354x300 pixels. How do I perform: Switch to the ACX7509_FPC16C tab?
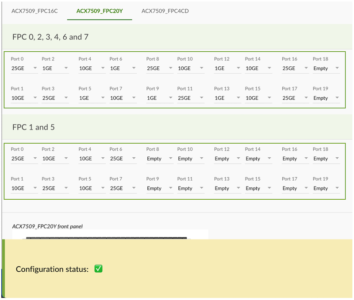point(35,11)
